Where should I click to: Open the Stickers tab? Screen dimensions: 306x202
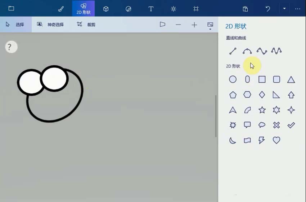[x=129, y=9]
